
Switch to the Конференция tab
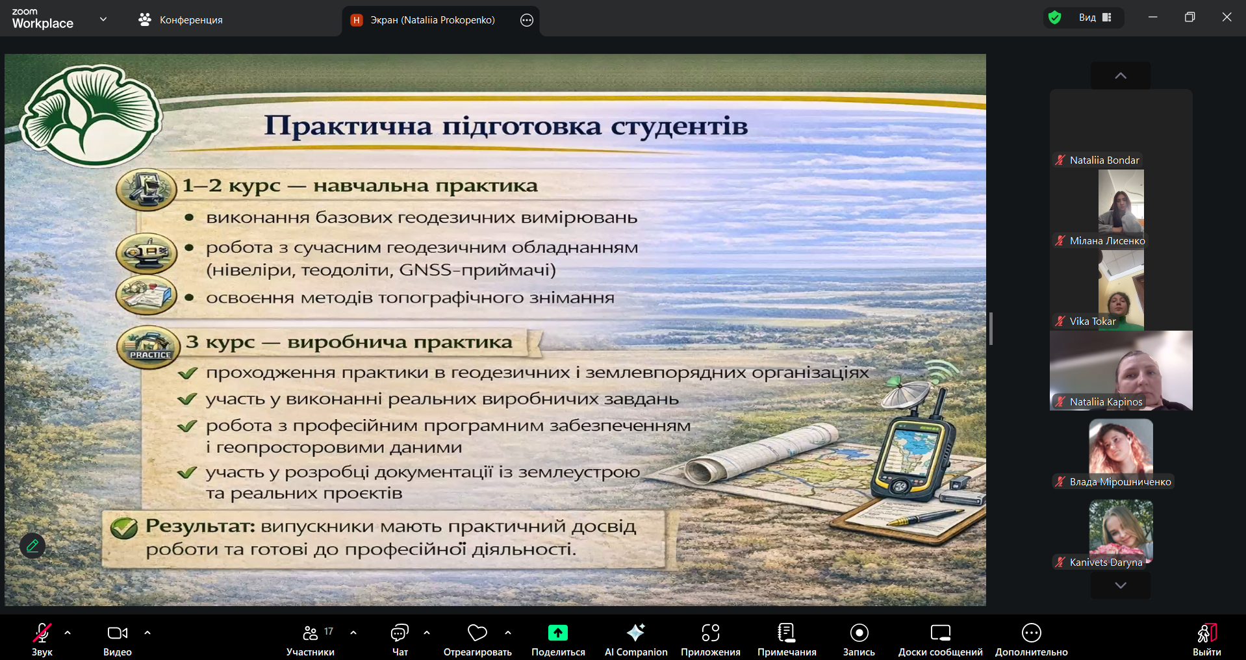(x=181, y=20)
